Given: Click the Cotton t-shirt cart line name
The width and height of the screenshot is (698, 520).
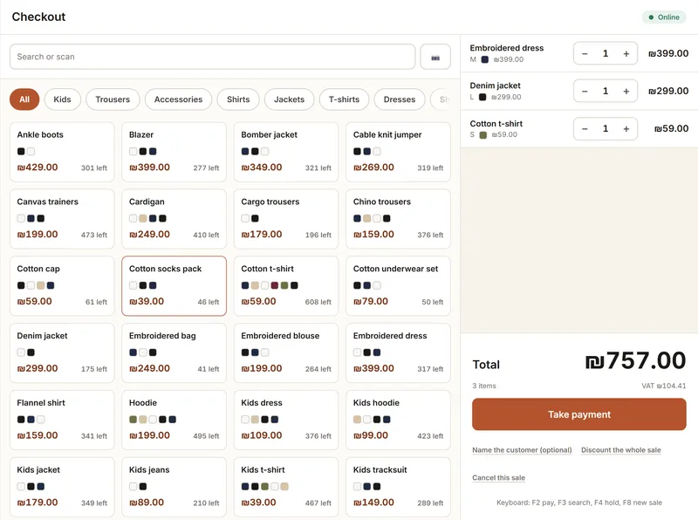Looking at the screenshot, I should coord(496,123).
